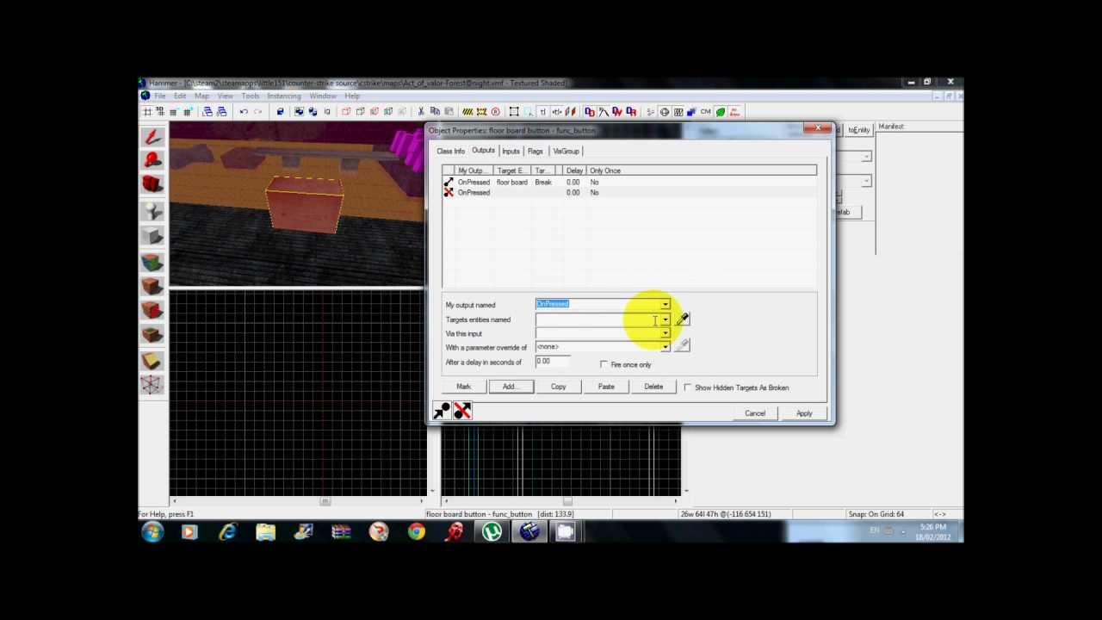Image resolution: width=1102 pixels, height=620 pixels.
Task: Open Google Chrome from the taskbar
Action: tap(417, 532)
